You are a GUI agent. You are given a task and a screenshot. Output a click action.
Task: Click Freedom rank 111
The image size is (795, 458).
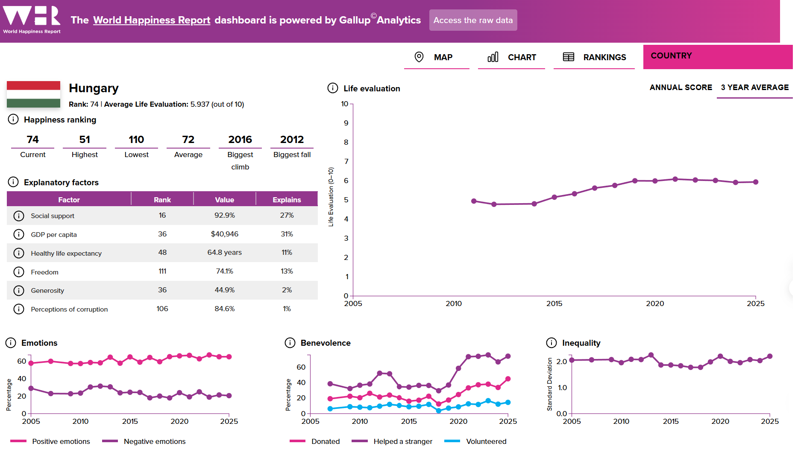click(162, 271)
